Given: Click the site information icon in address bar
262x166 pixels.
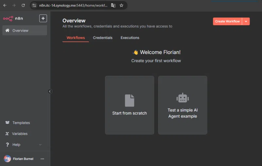Looking at the screenshot, I should (34, 6).
